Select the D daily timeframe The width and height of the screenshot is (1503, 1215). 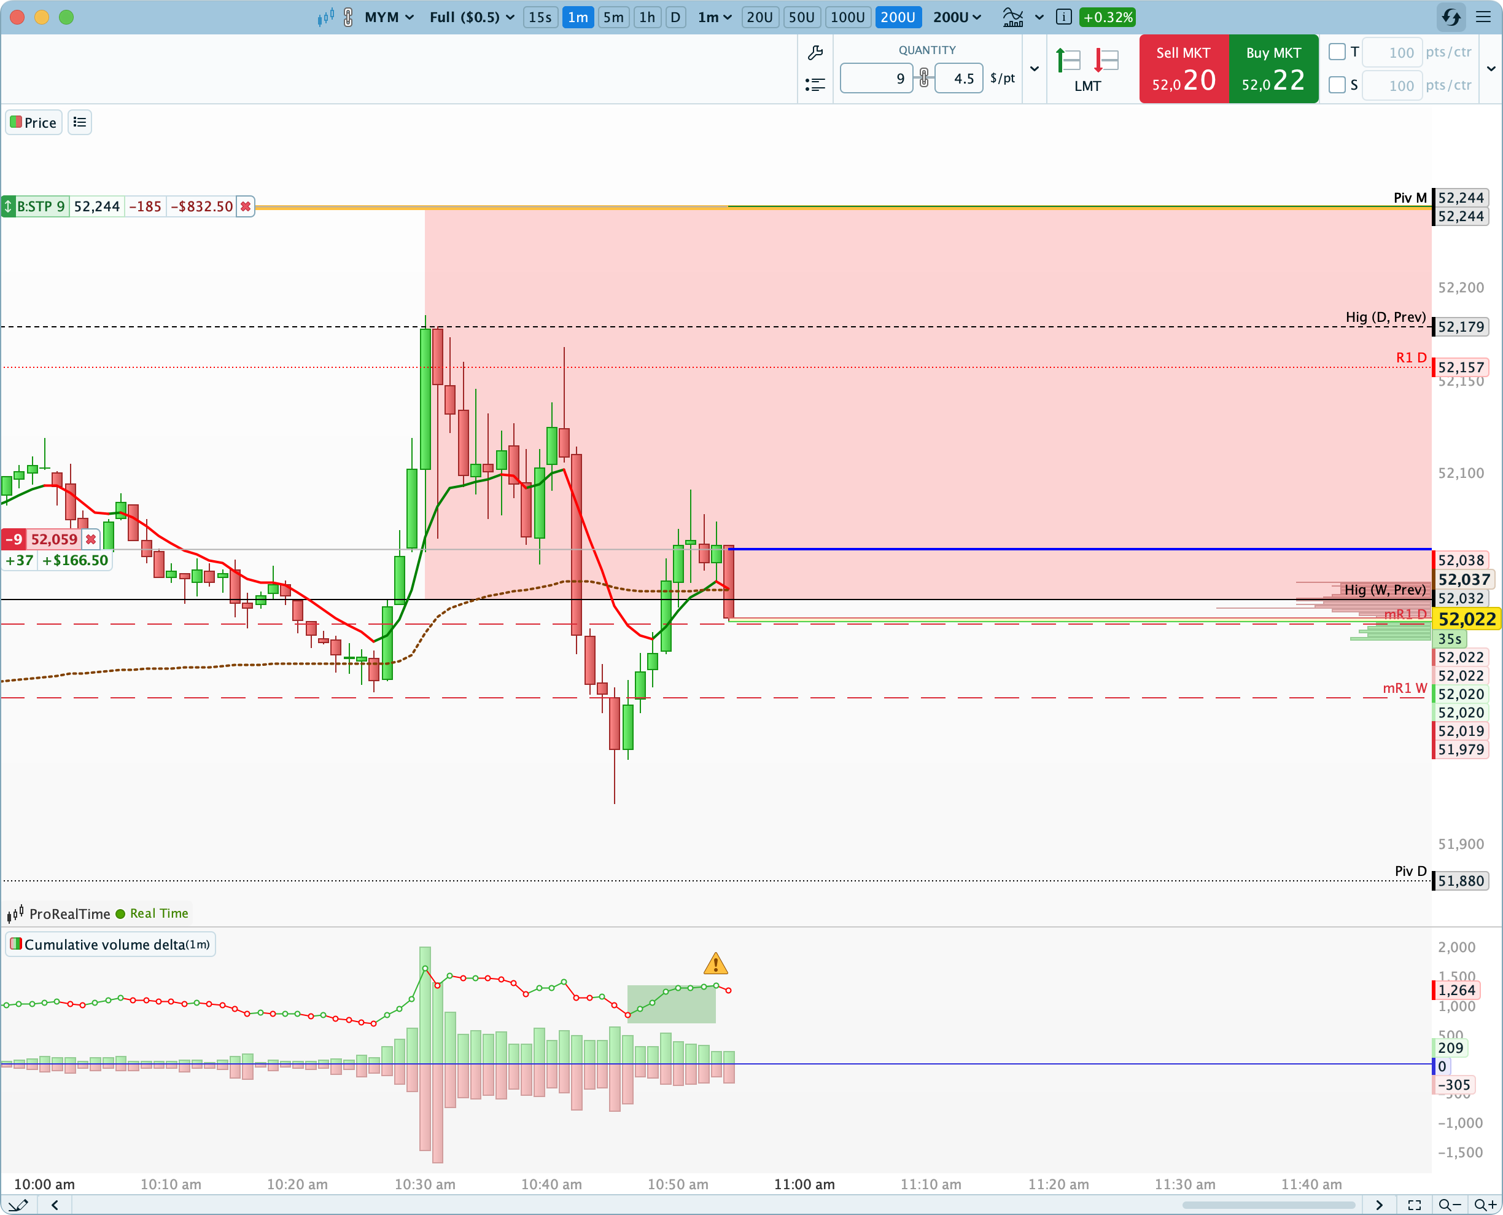click(675, 17)
